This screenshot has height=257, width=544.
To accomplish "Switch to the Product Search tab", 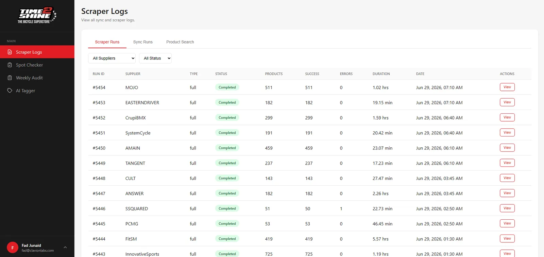I will [180, 42].
